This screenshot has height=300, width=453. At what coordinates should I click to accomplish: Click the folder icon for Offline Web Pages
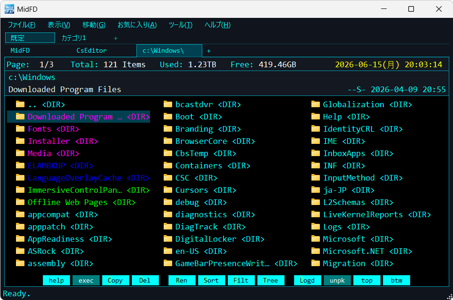point(20,202)
